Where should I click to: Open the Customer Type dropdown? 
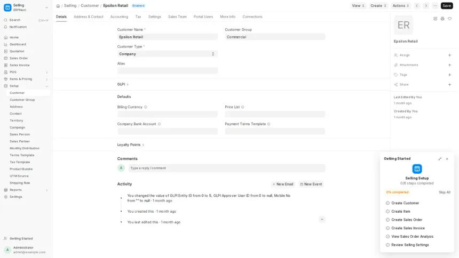pyautogui.click(x=168, y=54)
